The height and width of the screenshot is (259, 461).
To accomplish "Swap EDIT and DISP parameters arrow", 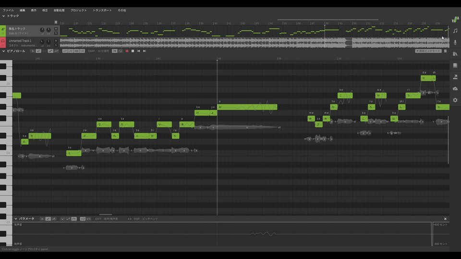I will tap(130, 219).
